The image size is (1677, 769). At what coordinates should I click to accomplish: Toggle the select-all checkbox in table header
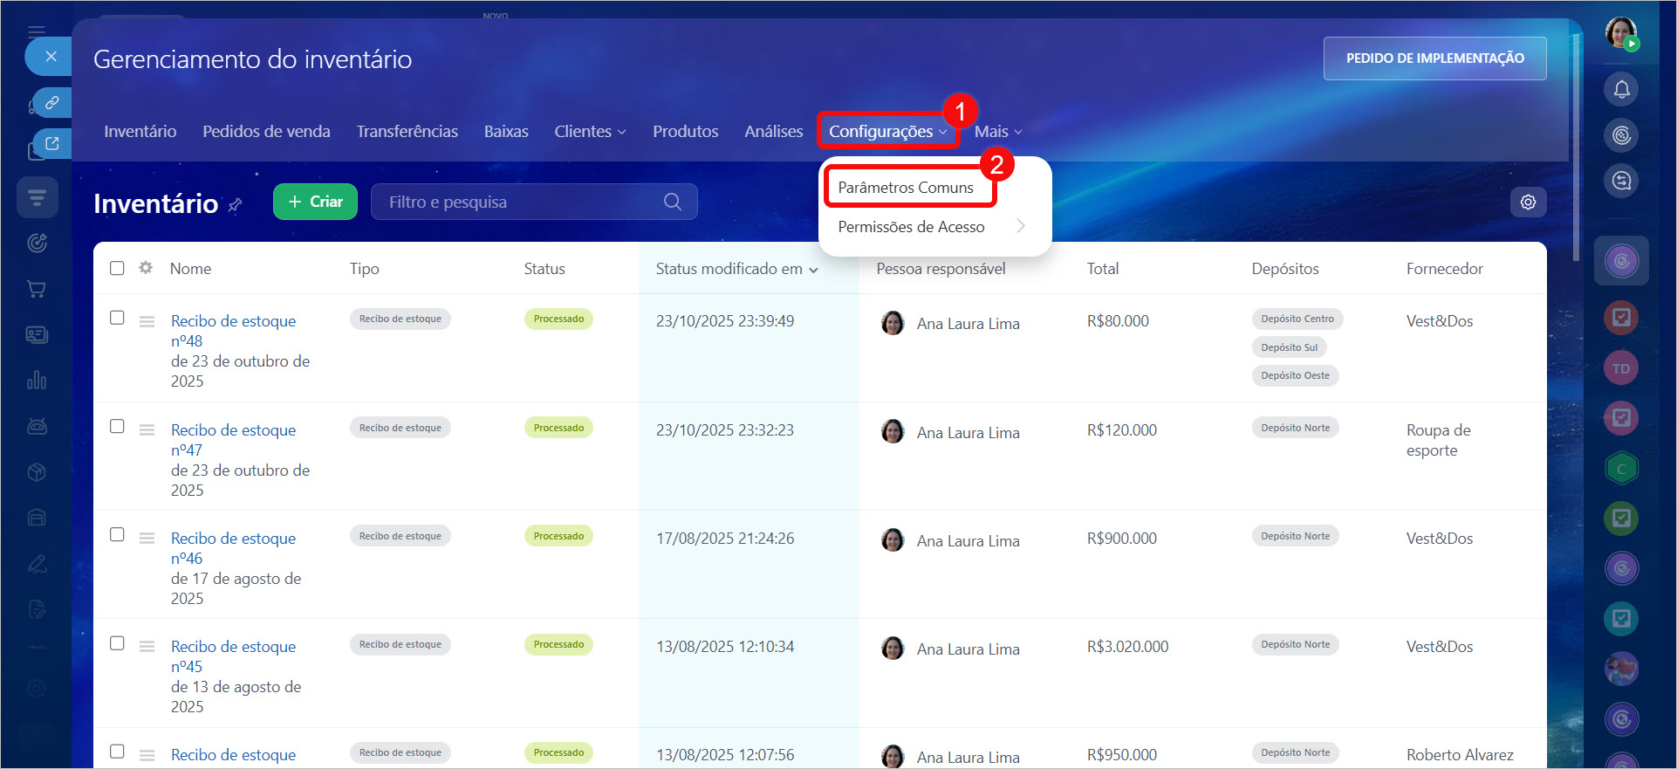click(117, 268)
